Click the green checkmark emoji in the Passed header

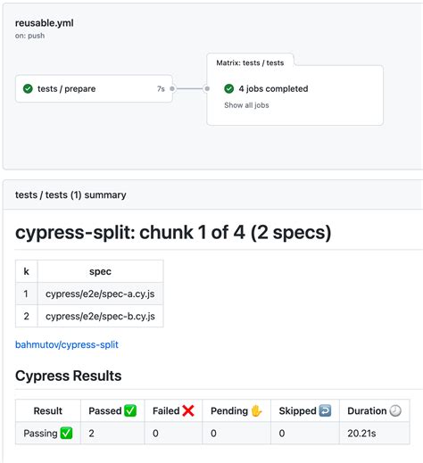click(130, 410)
